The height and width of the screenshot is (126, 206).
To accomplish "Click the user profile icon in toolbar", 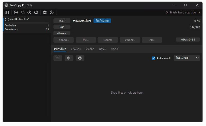I will pyautogui.click(x=36, y=12).
